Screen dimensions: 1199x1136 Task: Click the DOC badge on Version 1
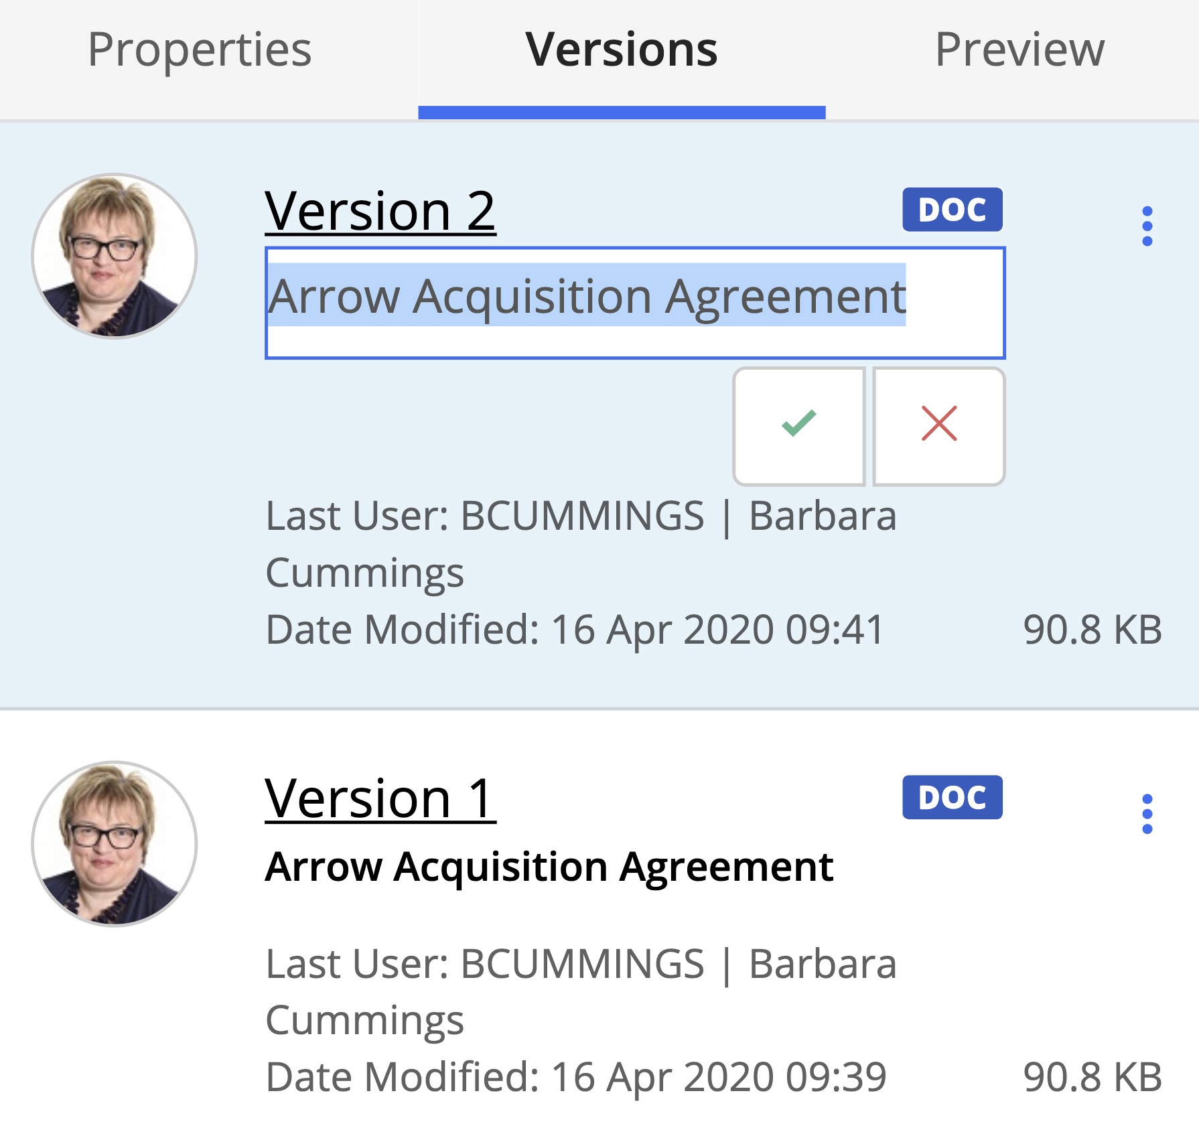click(x=952, y=797)
